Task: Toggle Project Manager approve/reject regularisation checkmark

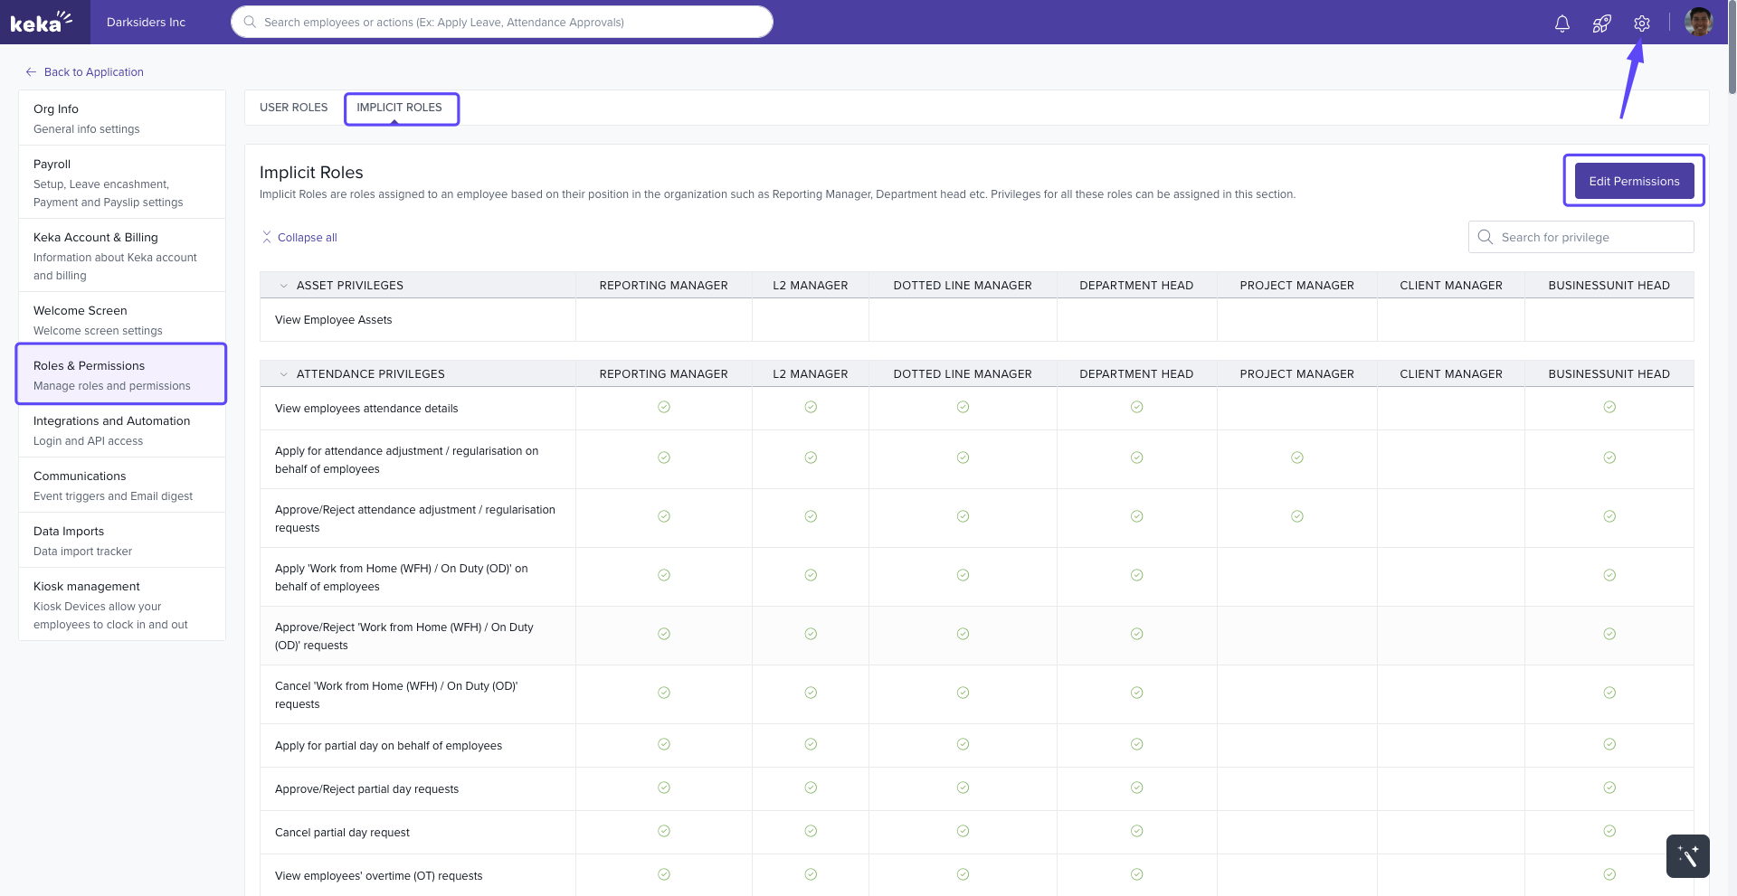Action: [x=1296, y=516]
